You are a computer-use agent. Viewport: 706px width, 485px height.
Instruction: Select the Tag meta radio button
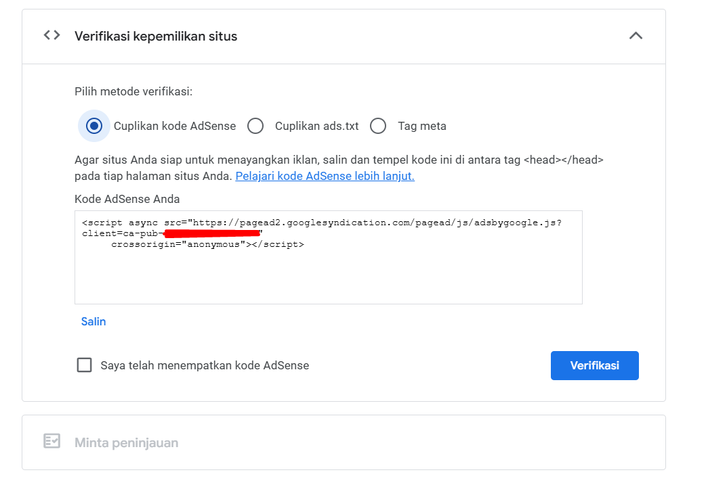pyautogui.click(x=378, y=126)
